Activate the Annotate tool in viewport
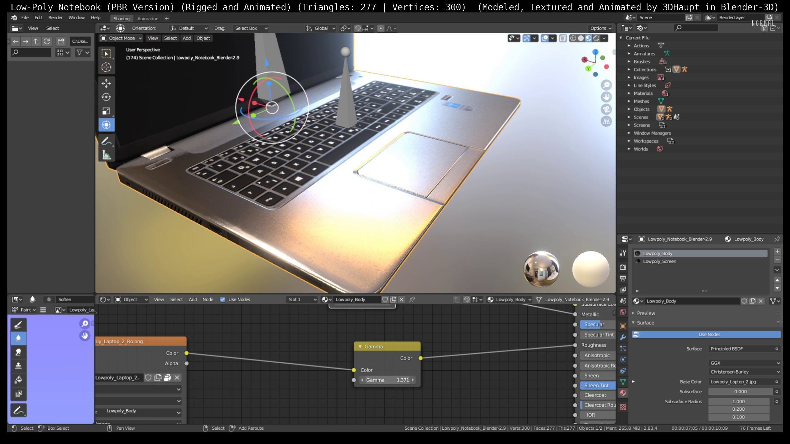Screen dimensions: 790x444 click(x=106, y=141)
